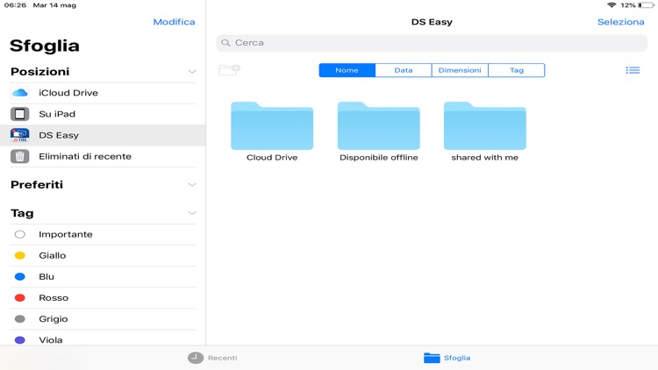This screenshot has width=658, height=370.
Task: Open the Cloud Drive folder
Action: click(x=272, y=127)
